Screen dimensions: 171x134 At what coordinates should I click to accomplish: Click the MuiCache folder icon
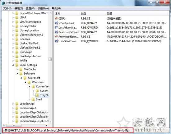click(x=21, y=69)
